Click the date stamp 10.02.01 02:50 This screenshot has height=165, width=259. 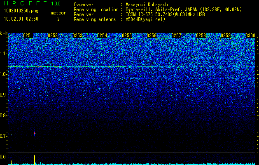coord(21,19)
